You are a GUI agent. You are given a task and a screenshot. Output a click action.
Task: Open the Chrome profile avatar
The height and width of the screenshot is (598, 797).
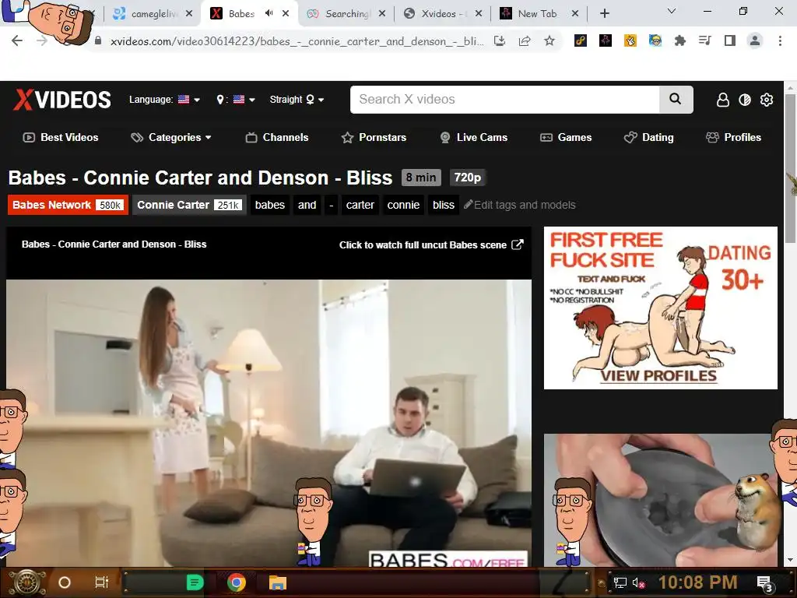pyautogui.click(x=755, y=40)
